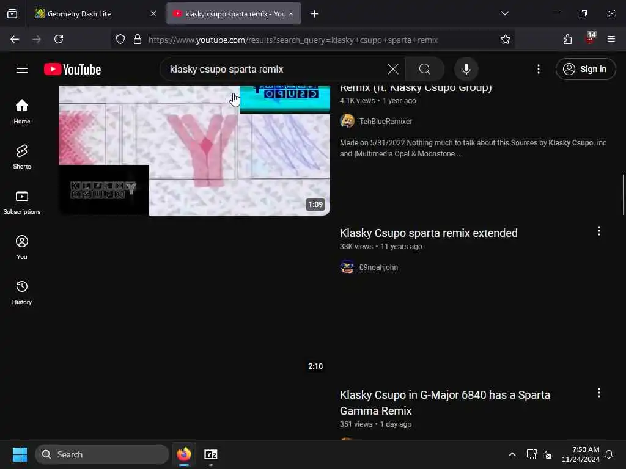Open the You section in the sidebar
626x469 pixels.
point(22,247)
